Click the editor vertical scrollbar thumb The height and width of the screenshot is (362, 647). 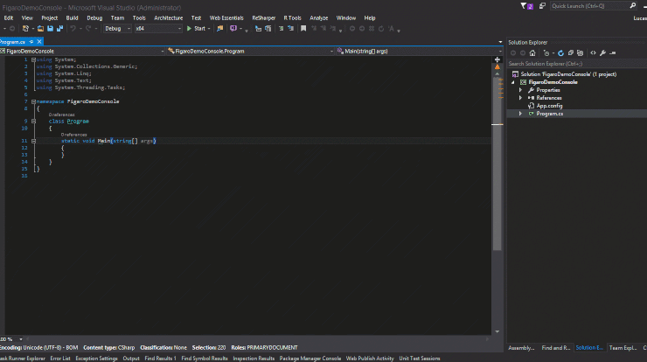[497, 164]
